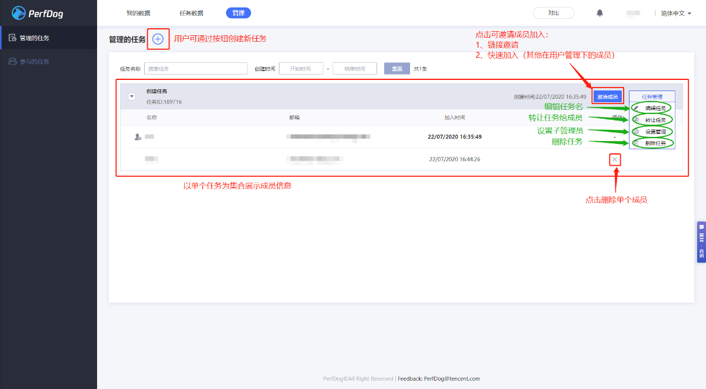The width and height of the screenshot is (706, 389).
Task: Click the user avatar name in header
Action: 634,13
